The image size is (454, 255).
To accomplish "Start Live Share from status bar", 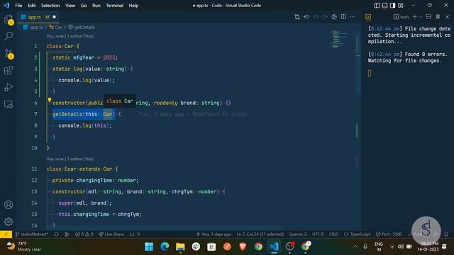I will (111, 234).
